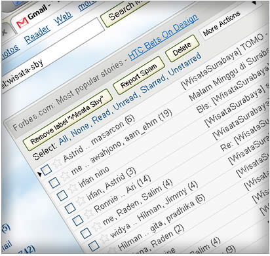Star the irfan nino message
Image resolution: width=270 pixels, height=256 pixels.
(x=73, y=189)
